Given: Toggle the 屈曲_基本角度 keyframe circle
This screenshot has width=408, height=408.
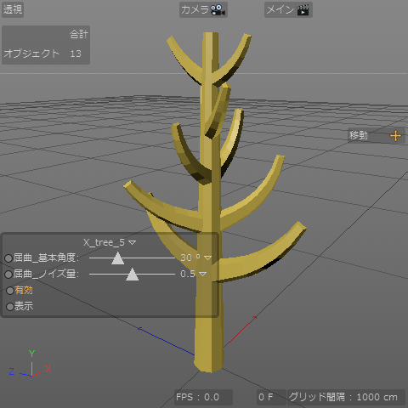Looking at the screenshot, I should pyautogui.click(x=8, y=258).
